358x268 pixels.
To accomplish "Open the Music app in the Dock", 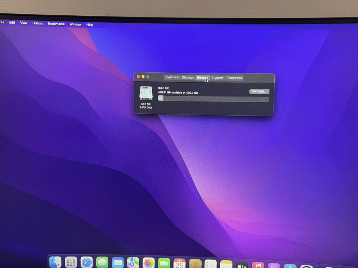I will 258,265.
